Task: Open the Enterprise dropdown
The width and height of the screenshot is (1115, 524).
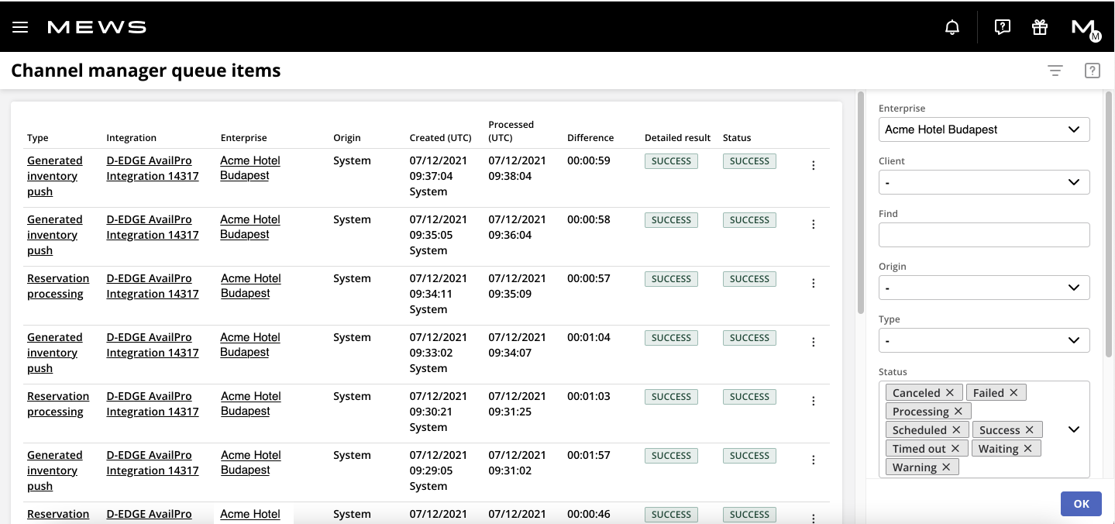Action: [x=984, y=129]
